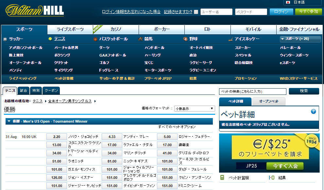Select odds 4.33 for アンディ・マレー
Viewport: 324px width, 190px height.
tap(112, 137)
